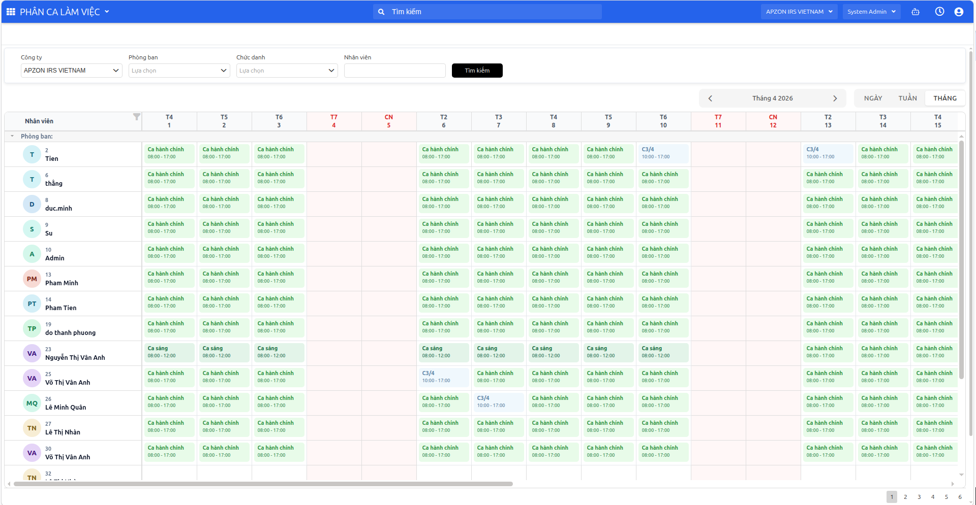Select employee name Lê Thị Nhàn

63,432
